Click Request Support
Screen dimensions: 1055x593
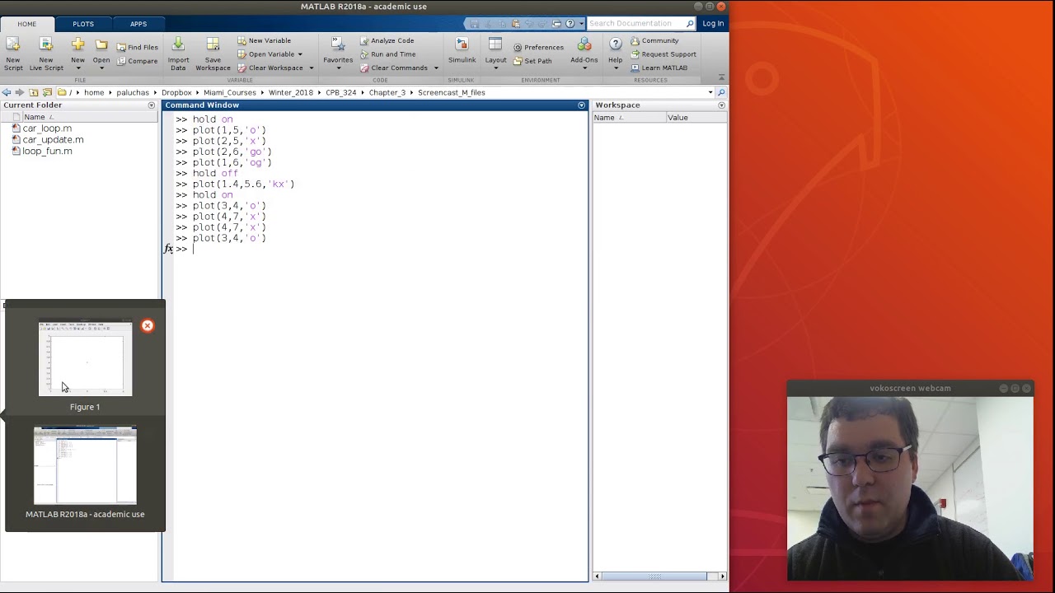click(x=663, y=54)
